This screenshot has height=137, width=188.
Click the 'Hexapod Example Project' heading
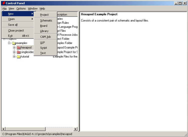(x=99, y=14)
